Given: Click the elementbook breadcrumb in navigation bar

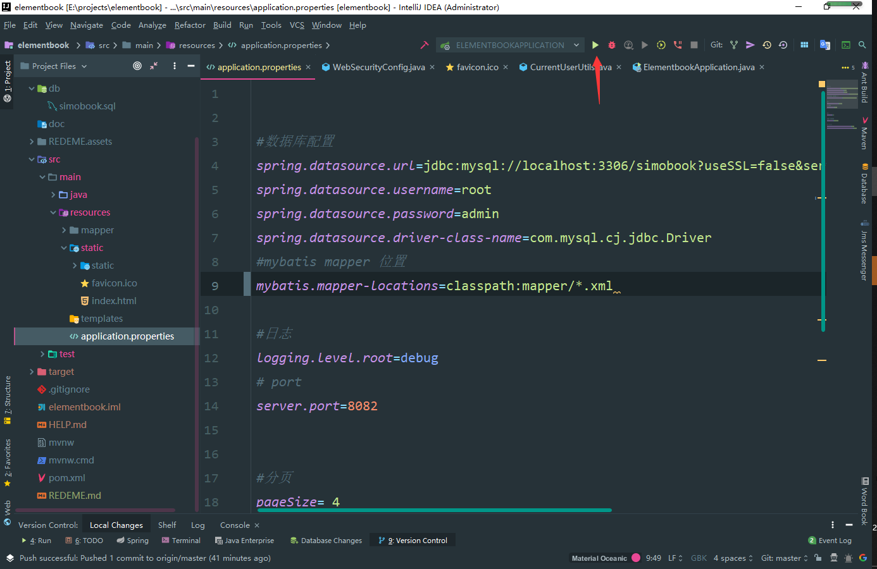Looking at the screenshot, I should 37,45.
